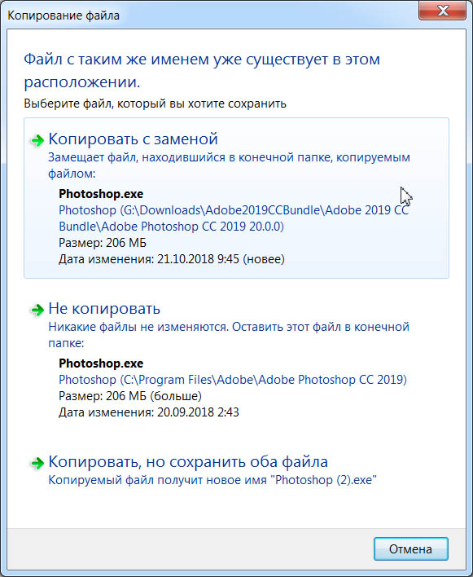Click "Дата изменения: 21.10.2018 9:45 (новее)"
473x577 pixels.
tap(172, 259)
